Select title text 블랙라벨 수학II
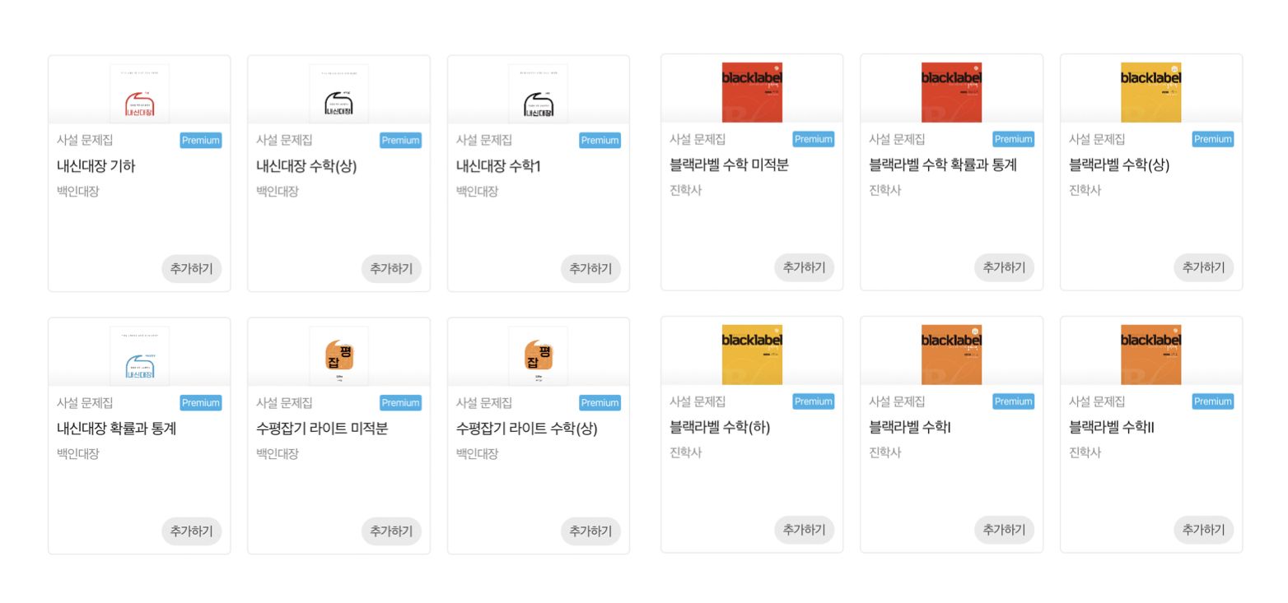 [x=1112, y=427]
